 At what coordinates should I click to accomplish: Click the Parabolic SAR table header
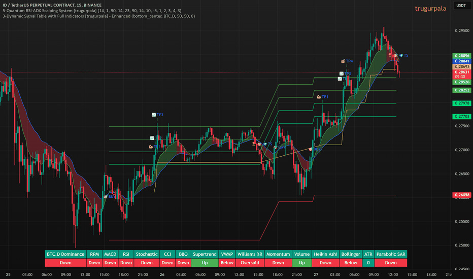(391, 254)
